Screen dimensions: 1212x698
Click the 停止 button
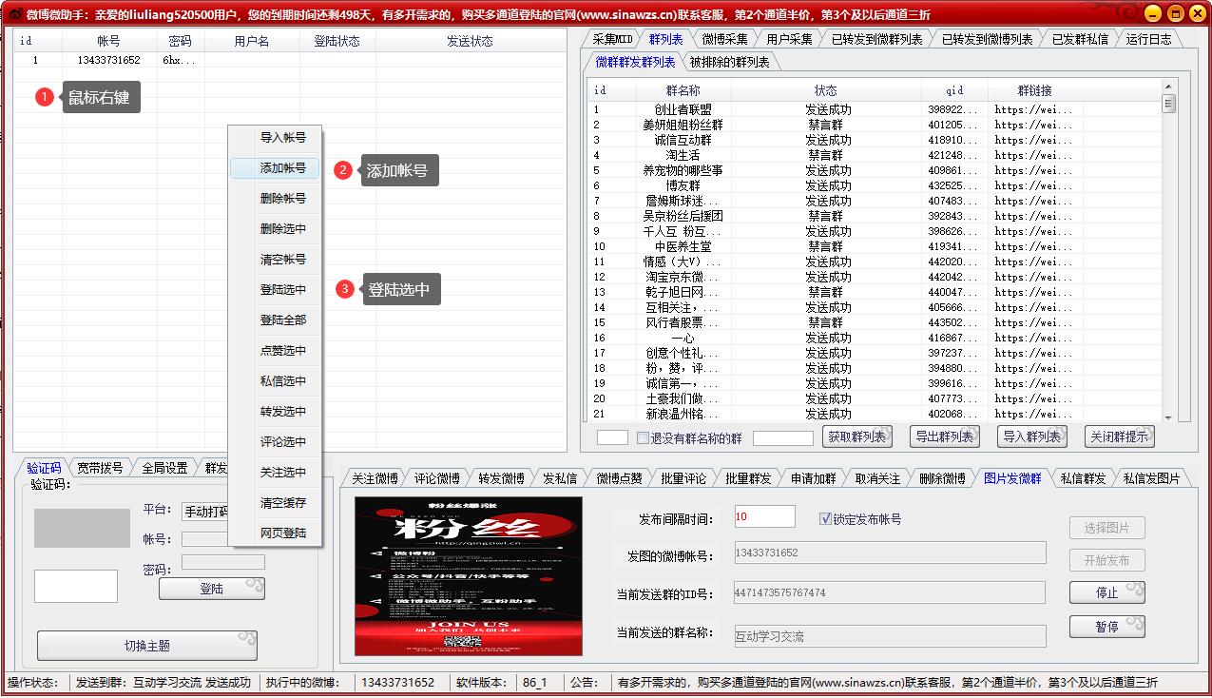[x=1107, y=592]
